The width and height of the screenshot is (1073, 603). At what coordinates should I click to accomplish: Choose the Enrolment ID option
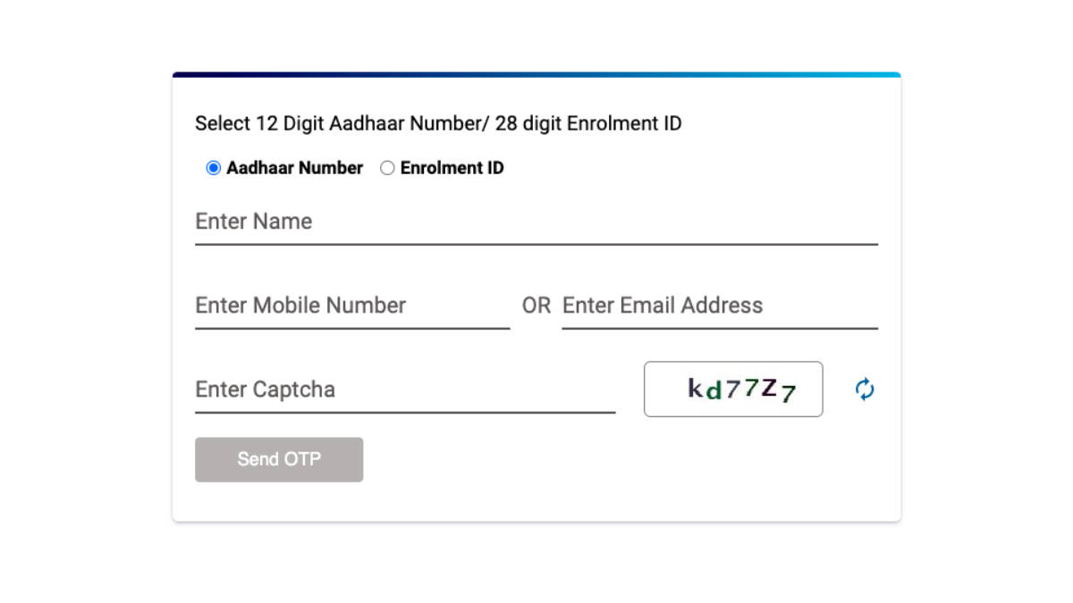click(x=387, y=167)
